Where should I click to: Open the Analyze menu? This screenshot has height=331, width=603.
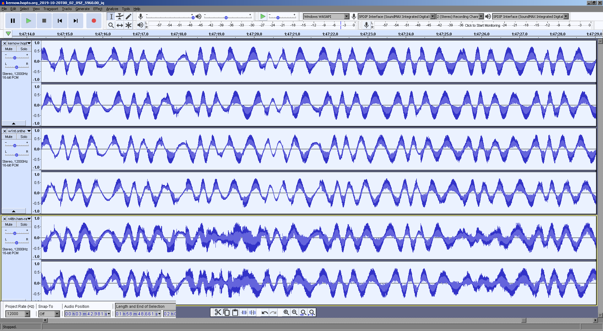(x=112, y=9)
